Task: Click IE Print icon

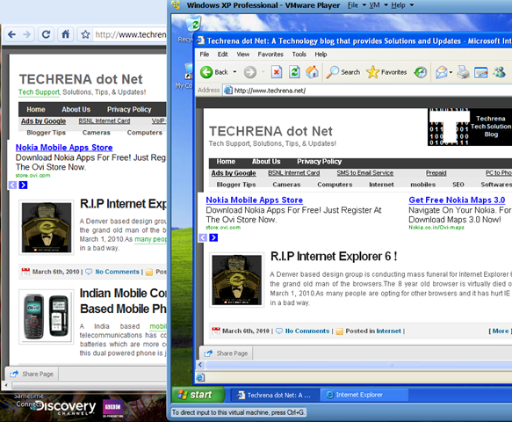Action: [x=463, y=72]
